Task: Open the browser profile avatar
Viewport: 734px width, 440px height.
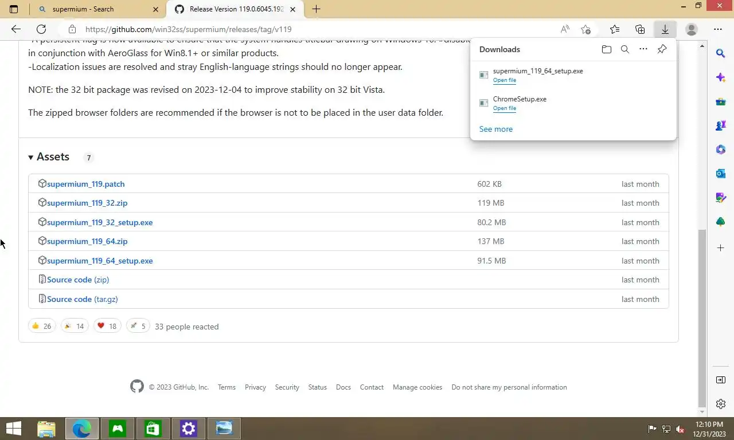Action: 692,29
